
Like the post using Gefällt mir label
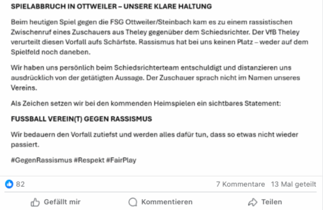tap(62, 202)
